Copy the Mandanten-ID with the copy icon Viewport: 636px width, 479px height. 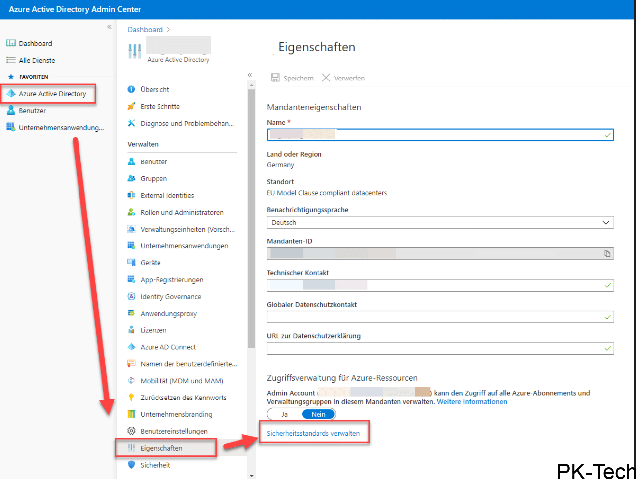607,254
